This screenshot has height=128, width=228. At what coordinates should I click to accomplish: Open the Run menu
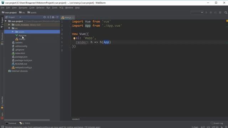(48, 8)
